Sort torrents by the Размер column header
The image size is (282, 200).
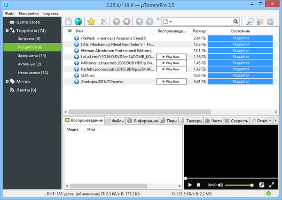point(198,31)
